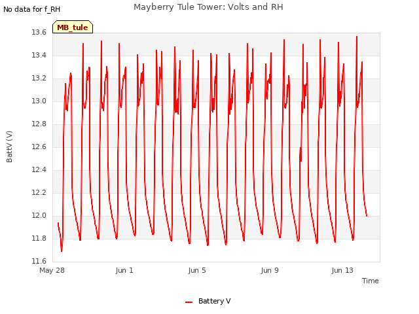Viewport: 419px width, 314px height.
Task: Click the 12.0 y-axis tick label
Action: pyautogui.click(x=39, y=215)
